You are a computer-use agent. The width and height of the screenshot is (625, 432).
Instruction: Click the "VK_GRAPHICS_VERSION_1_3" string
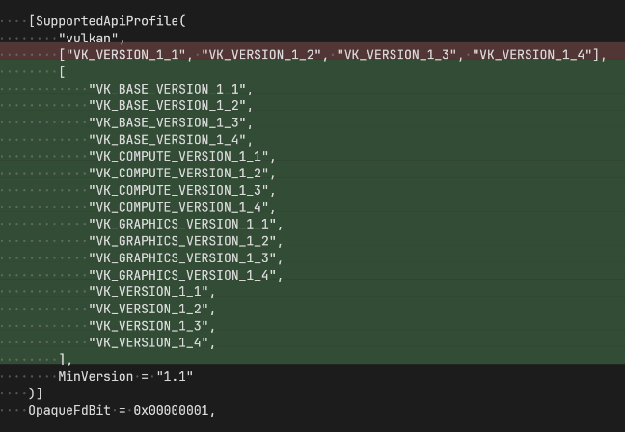point(185,257)
